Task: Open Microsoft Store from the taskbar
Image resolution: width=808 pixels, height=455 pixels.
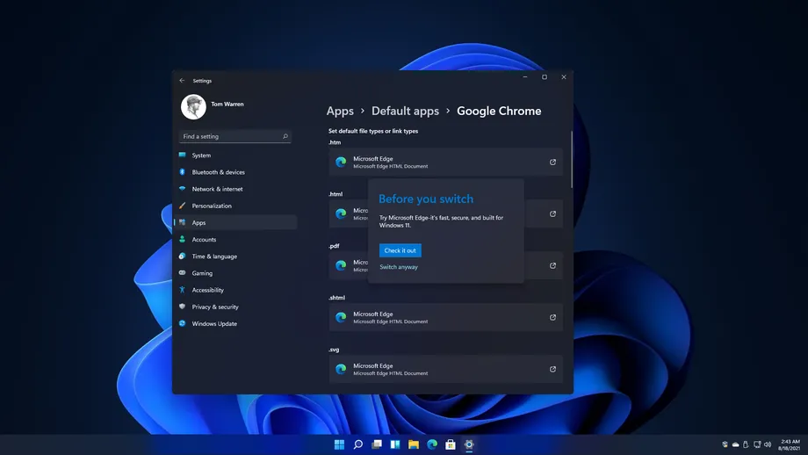Action: coord(451,444)
